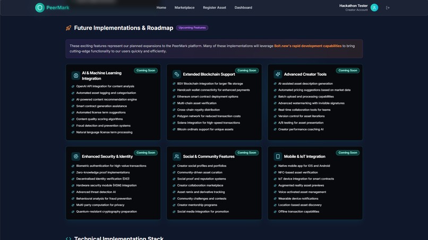Click bullet icon beside BSV Blockchain integration
428x240 pixels.
[x=174, y=84]
